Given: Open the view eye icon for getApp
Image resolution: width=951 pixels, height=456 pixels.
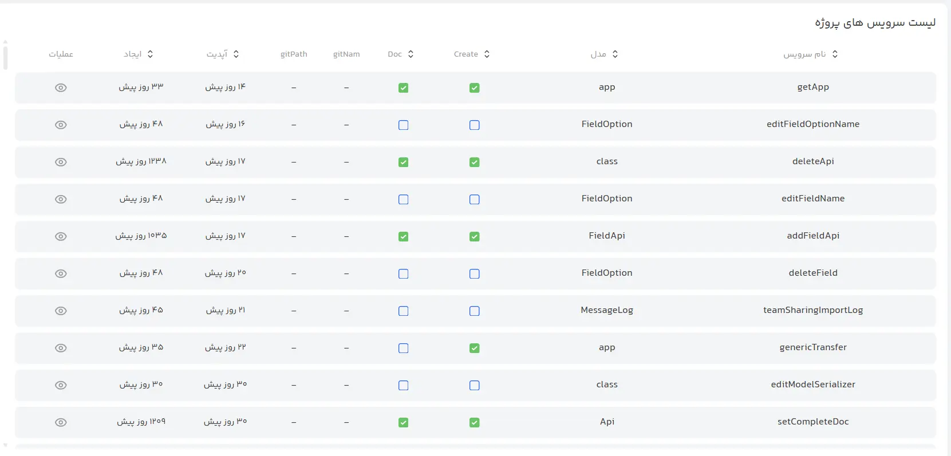Looking at the screenshot, I should pos(61,88).
